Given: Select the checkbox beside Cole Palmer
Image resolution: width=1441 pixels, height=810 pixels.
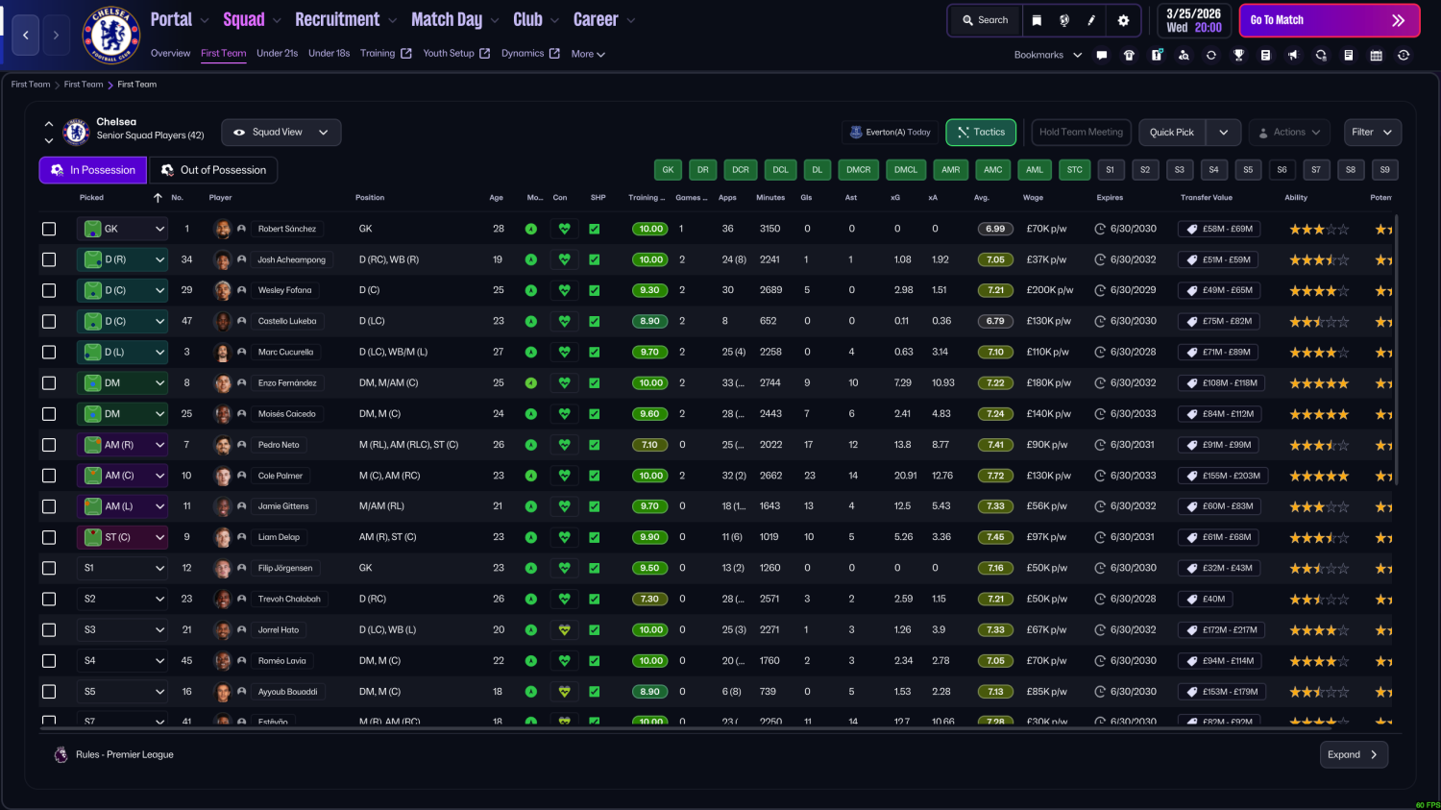Looking at the screenshot, I should (49, 476).
